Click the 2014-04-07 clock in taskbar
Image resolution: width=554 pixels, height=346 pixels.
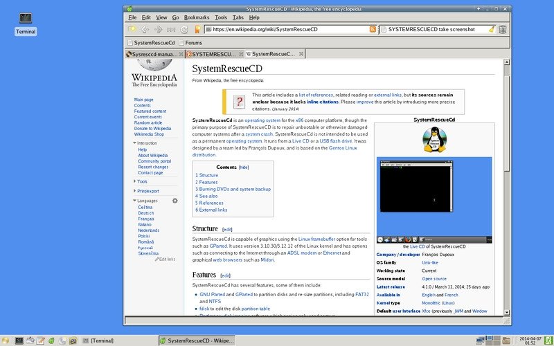(x=530, y=340)
